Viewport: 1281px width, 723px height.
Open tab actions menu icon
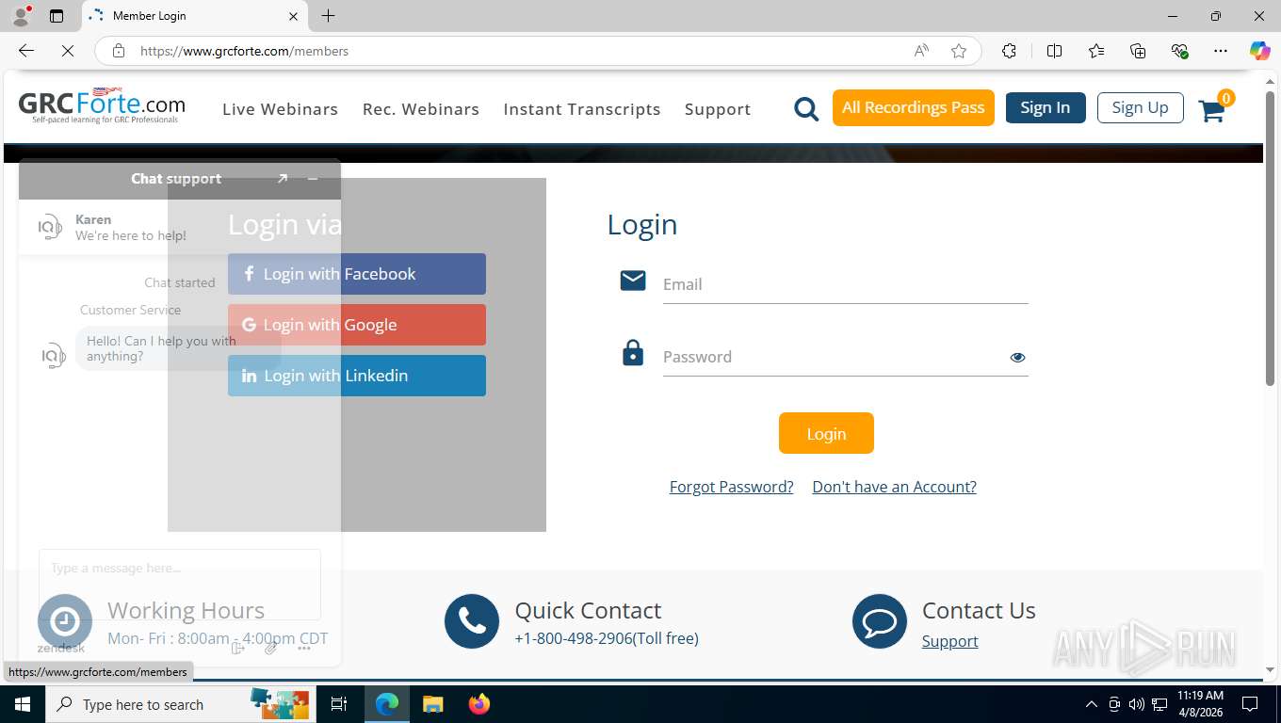(x=57, y=16)
